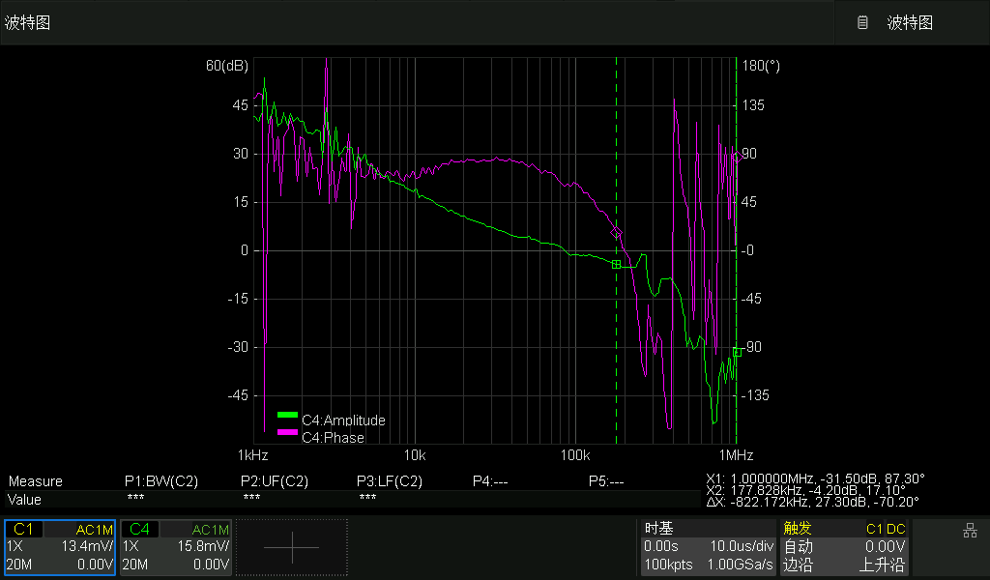
Task: Click the 100kpts memory depth value
Action: tap(669, 565)
